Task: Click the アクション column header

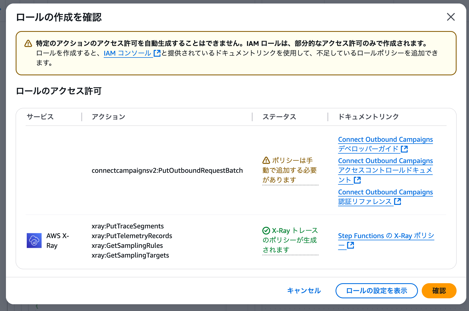Action: (108, 117)
